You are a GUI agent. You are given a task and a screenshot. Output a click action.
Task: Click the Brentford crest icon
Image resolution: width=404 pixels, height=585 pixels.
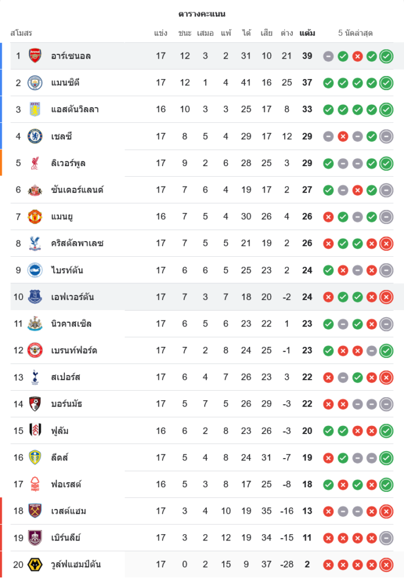[x=35, y=350]
